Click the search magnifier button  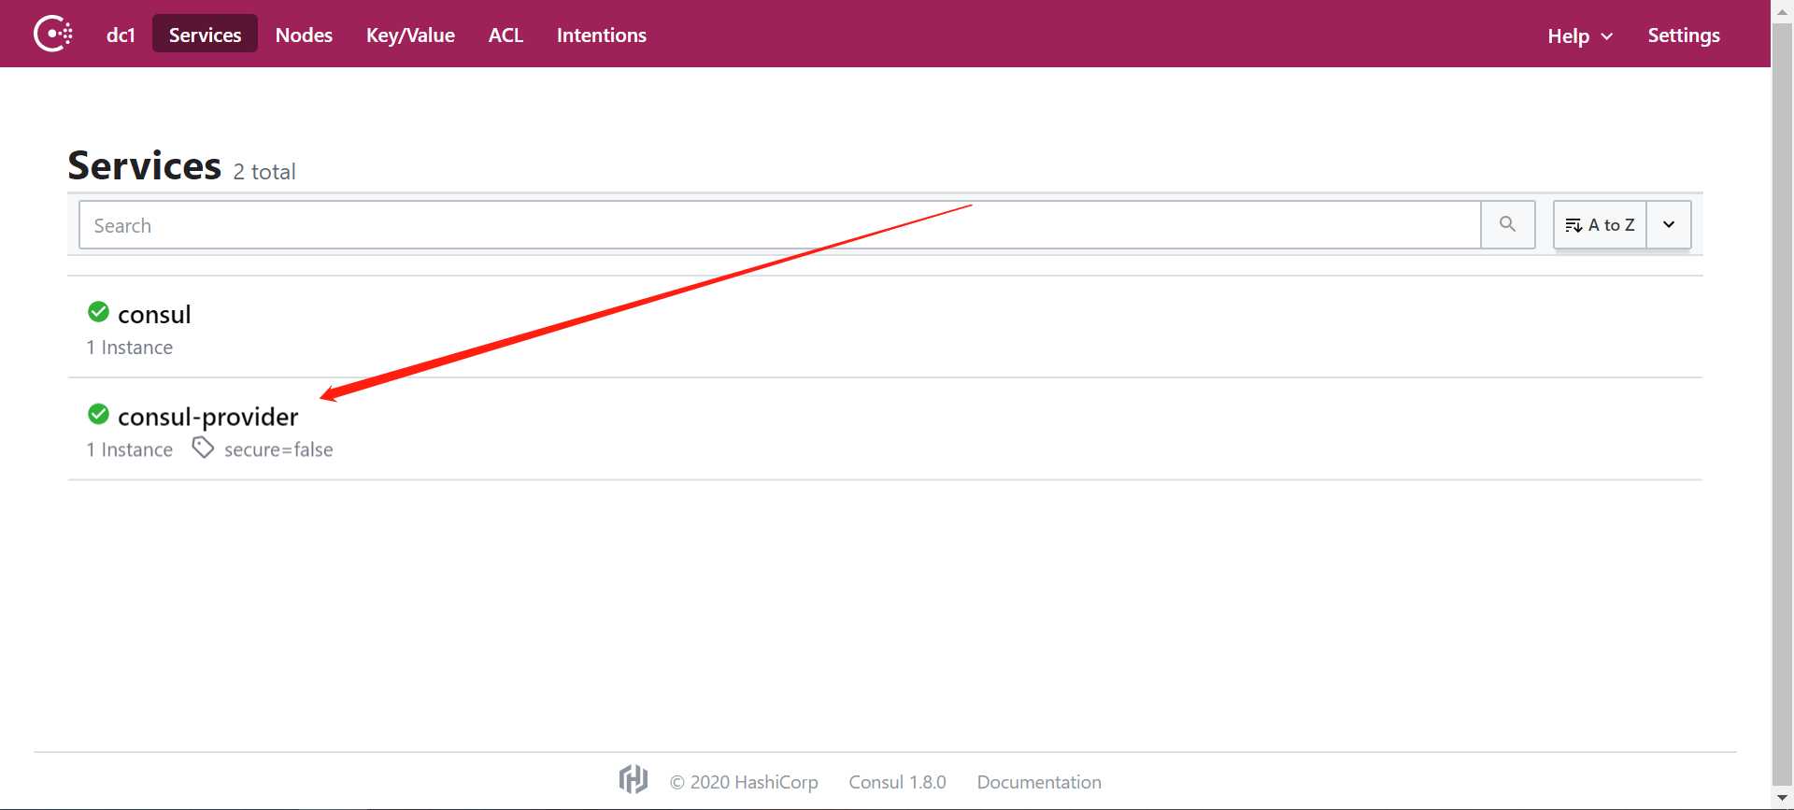tap(1507, 225)
